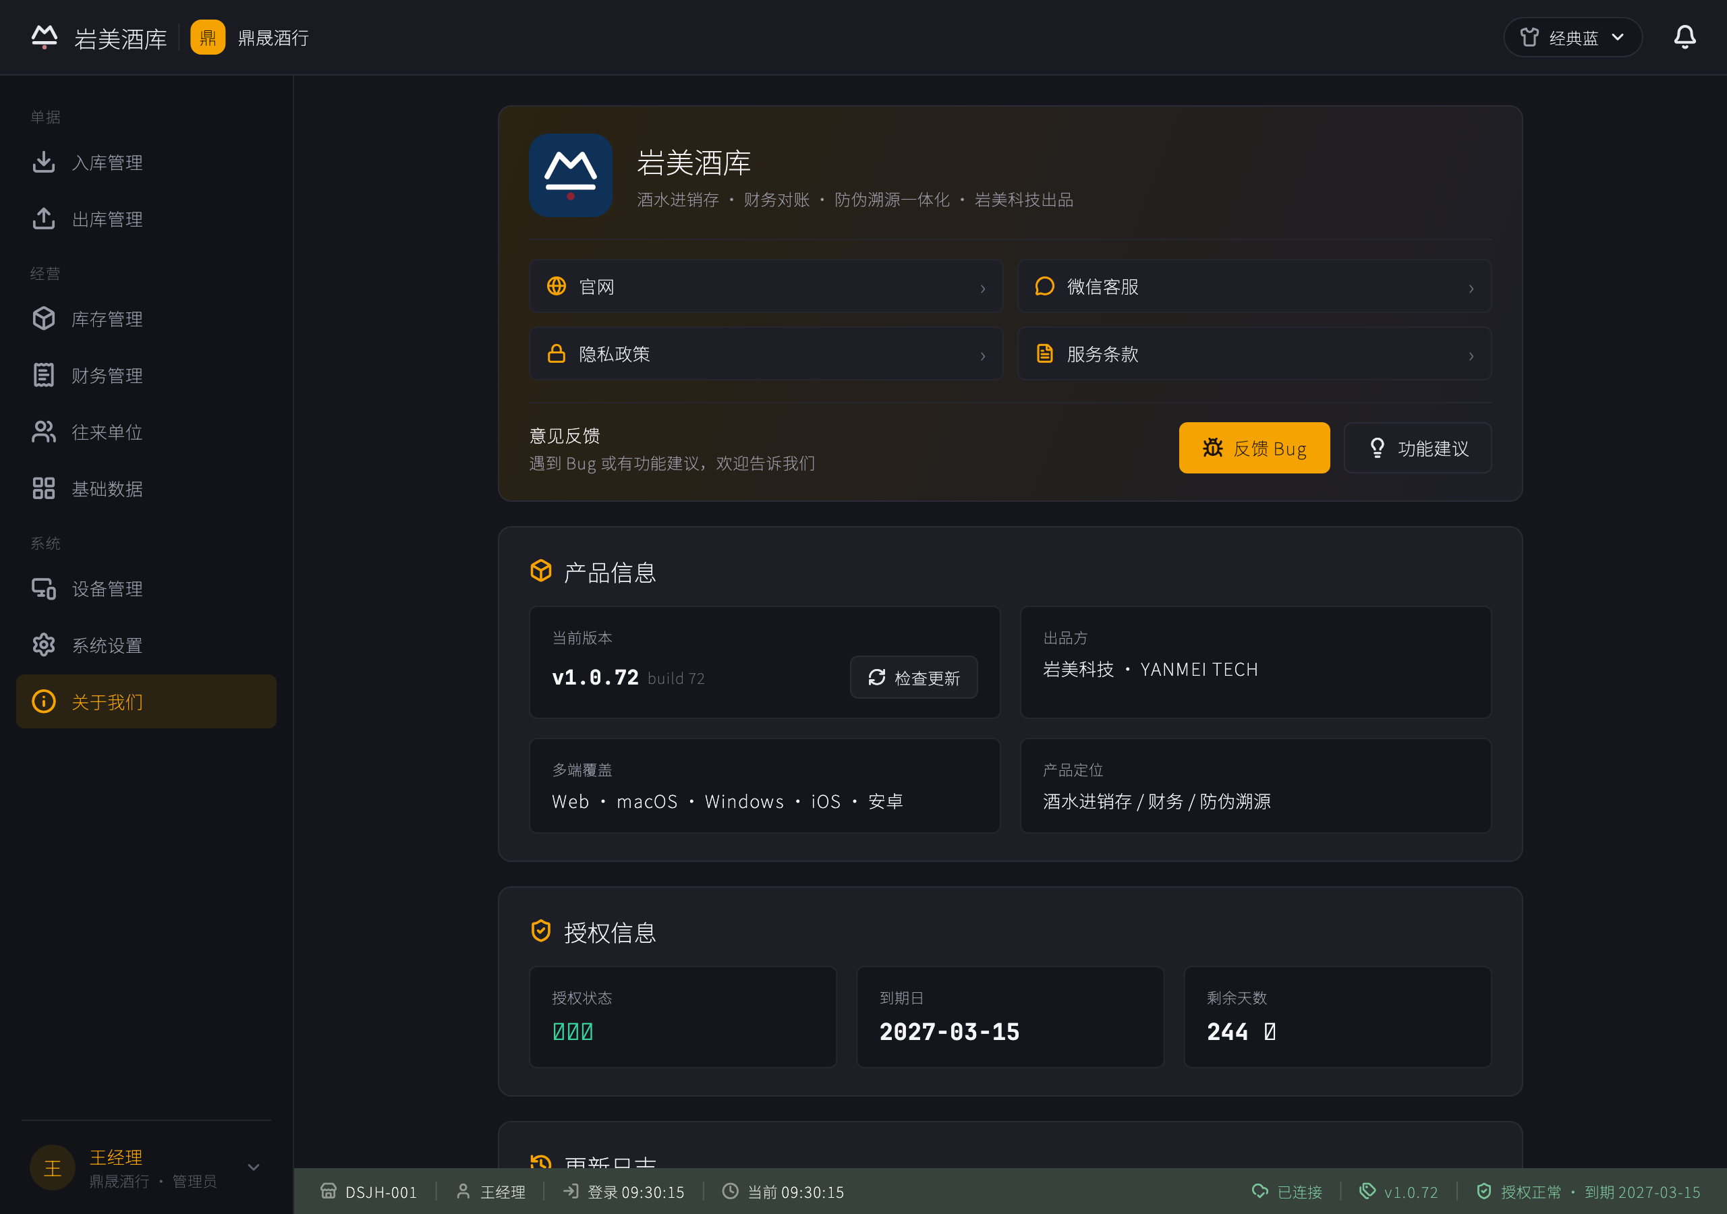Open the 隐私政策 link row
Image resolution: width=1727 pixels, height=1214 pixels.
click(766, 353)
